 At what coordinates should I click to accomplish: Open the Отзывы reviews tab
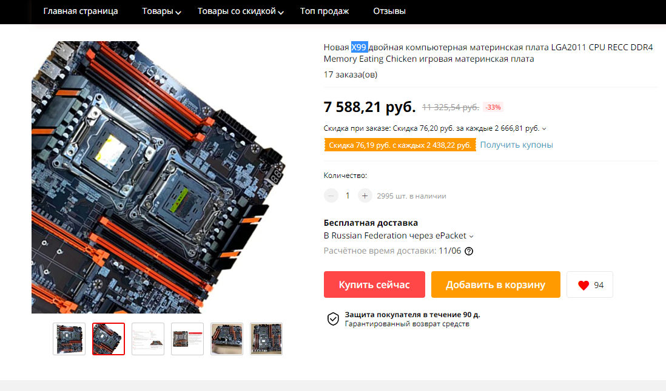click(389, 11)
